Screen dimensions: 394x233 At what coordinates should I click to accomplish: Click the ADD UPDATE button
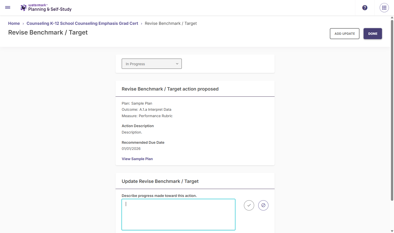click(x=345, y=34)
